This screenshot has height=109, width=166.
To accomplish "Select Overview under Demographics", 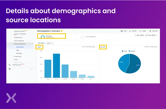I will coord(20,47).
